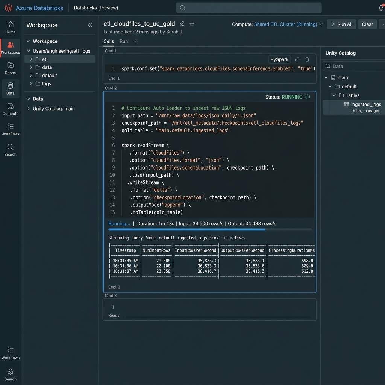Viewport: 385px width, 385px height.
Task: Open Shared ETL Cluster (Running) link
Action: tap(286, 24)
